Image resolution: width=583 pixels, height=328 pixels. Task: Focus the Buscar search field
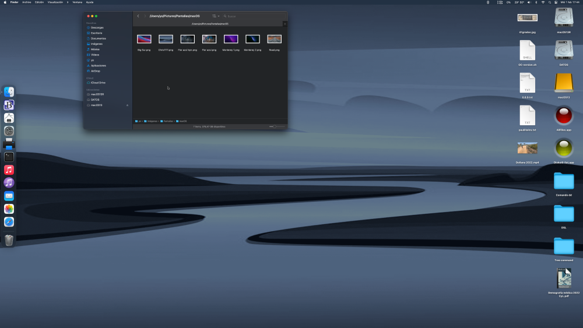pos(254,16)
